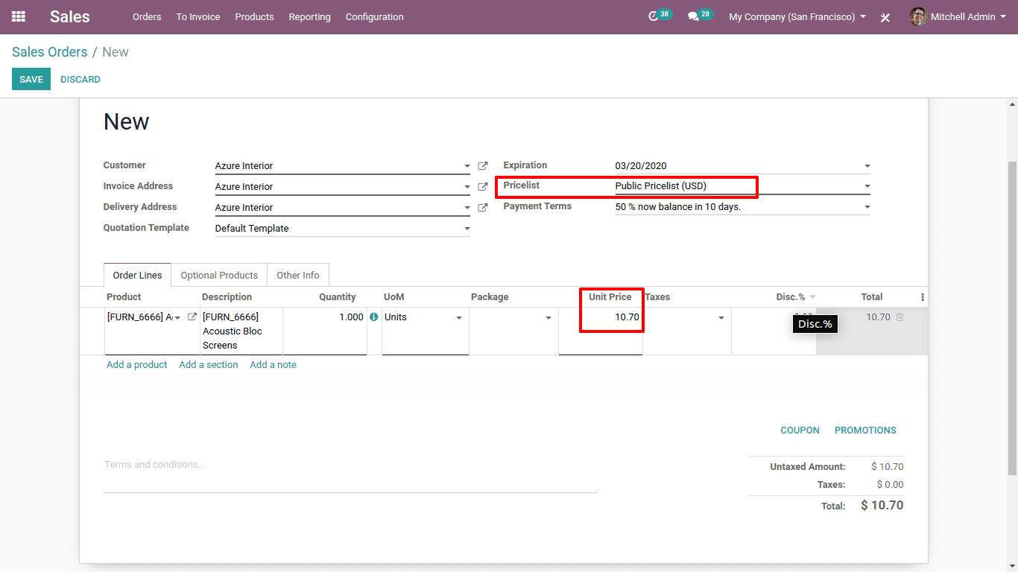Expand the Customer dropdown arrow
Viewport: 1018px width, 572px height.
click(467, 166)
